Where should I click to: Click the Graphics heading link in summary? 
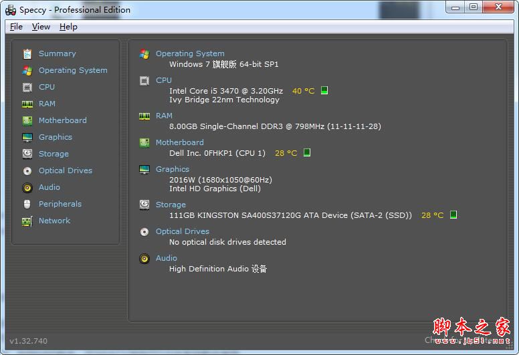173,169
